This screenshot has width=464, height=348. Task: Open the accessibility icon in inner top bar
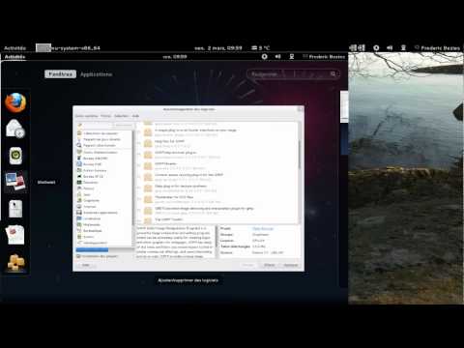[292, 57]
